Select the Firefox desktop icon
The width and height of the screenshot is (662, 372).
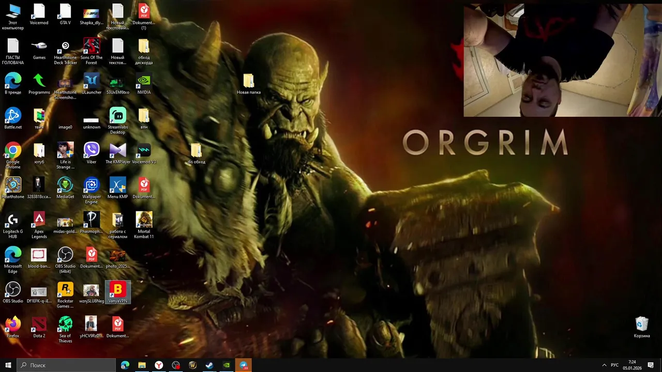13,327
